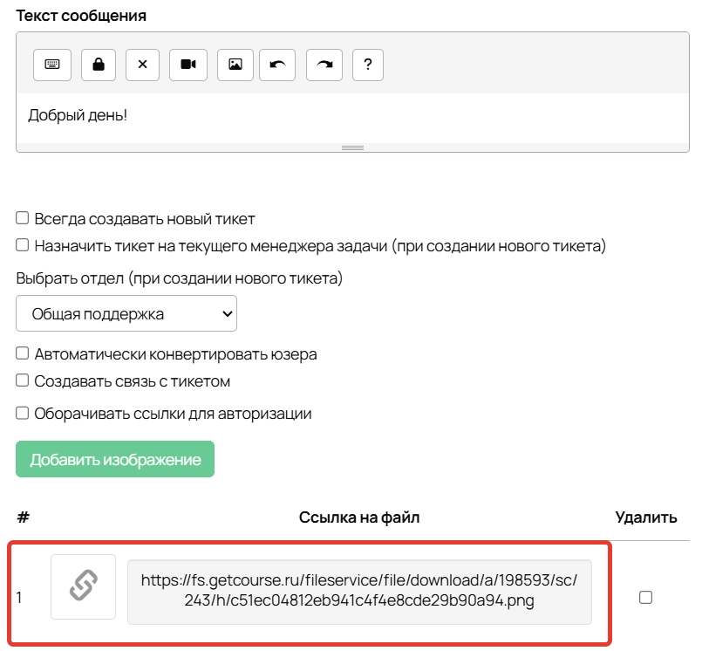Click the keyboard icon in editor toolbar
702x651 pixels.
coord(51,65)
